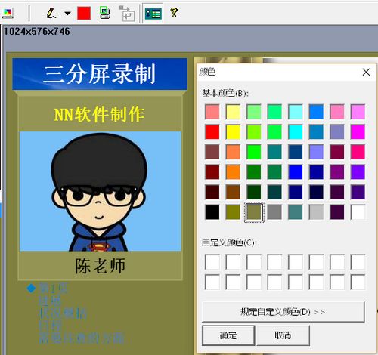Image resolution: width=378 pixels, height=355 pixels.
Task: Pick the pure red basic color
Action: point(212,132)
